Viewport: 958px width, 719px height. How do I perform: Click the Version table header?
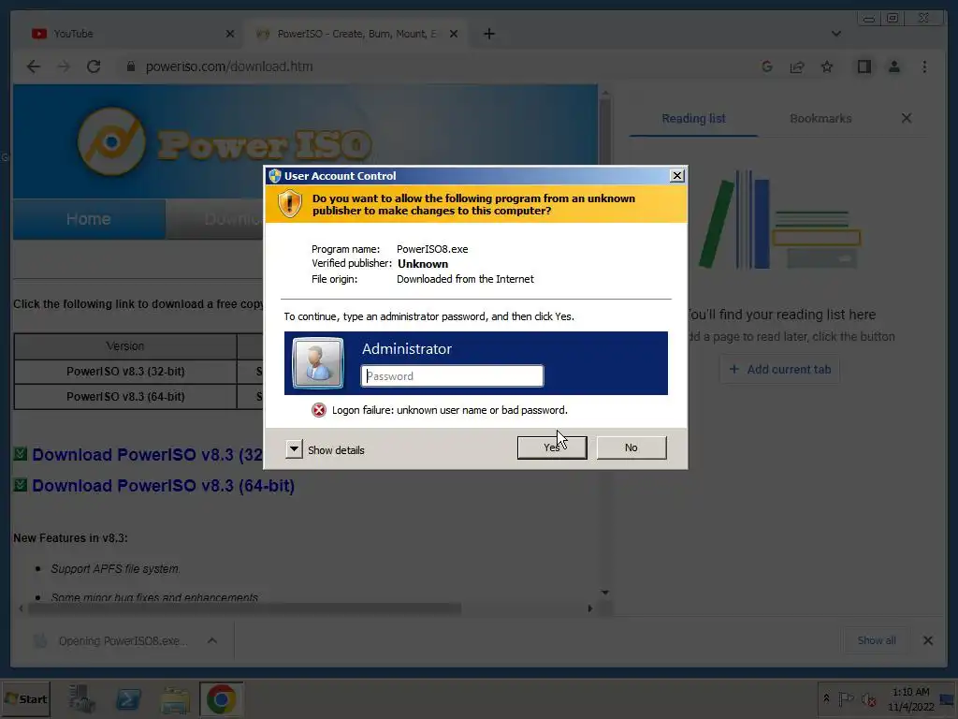(125, 346)
